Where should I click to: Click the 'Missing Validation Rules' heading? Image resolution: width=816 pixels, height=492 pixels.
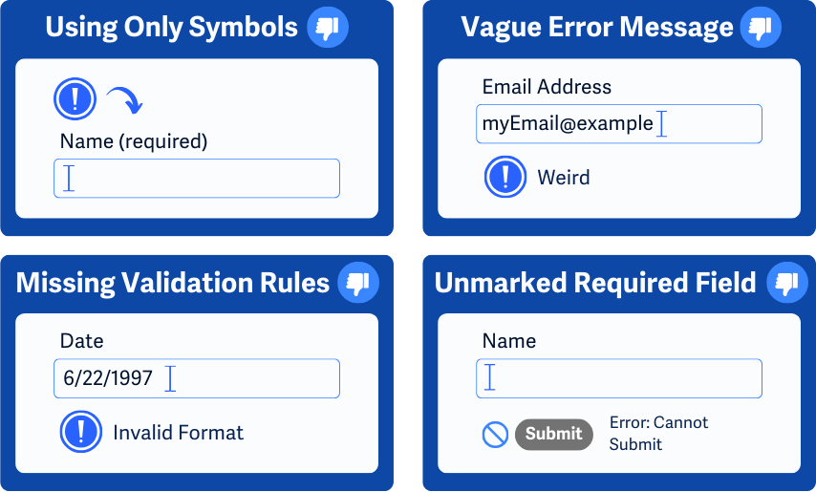coord(173,283)
